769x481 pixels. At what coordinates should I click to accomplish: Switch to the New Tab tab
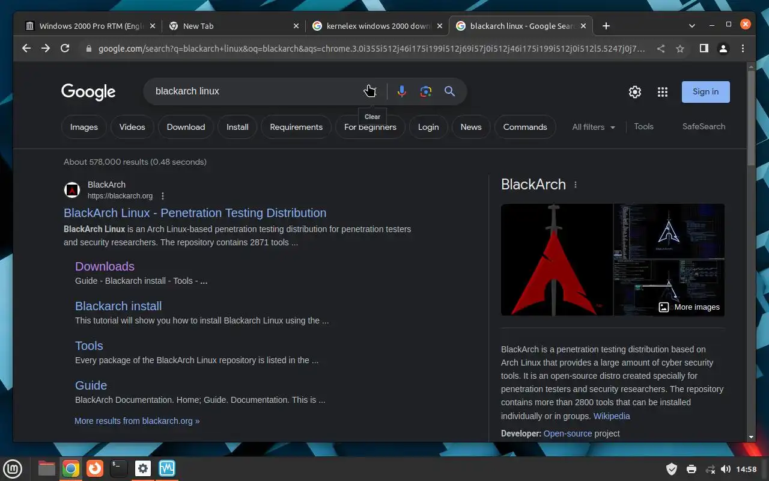233,26
